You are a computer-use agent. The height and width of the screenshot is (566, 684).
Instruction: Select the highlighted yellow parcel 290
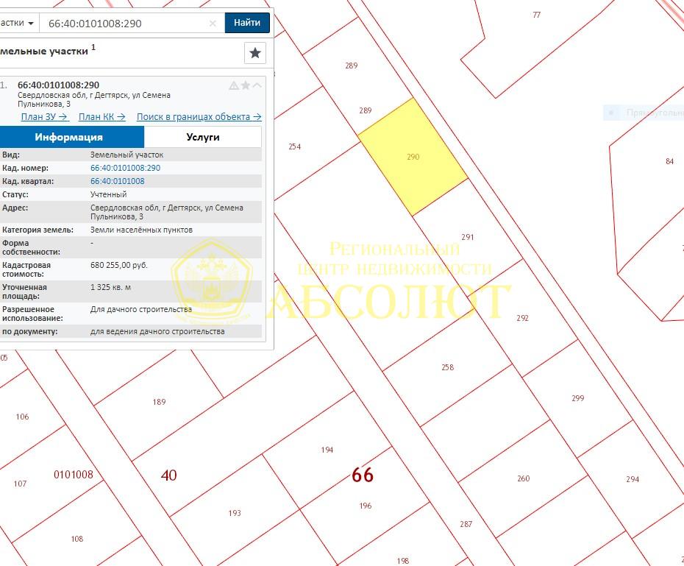coord(413,157)
